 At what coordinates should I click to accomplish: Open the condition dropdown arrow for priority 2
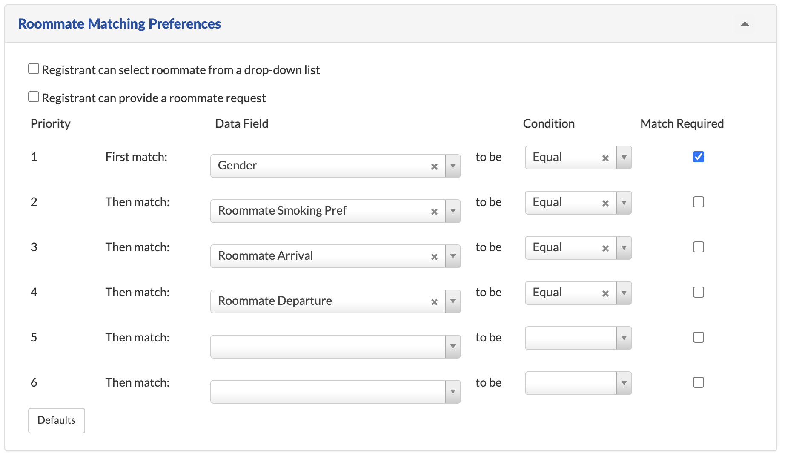pyautogui.click(x=624, y=203)
